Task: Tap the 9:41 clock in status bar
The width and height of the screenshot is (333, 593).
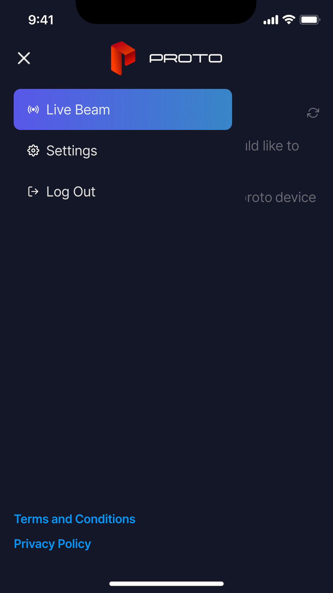Action: pyautogui.click(x=41, y=20)
